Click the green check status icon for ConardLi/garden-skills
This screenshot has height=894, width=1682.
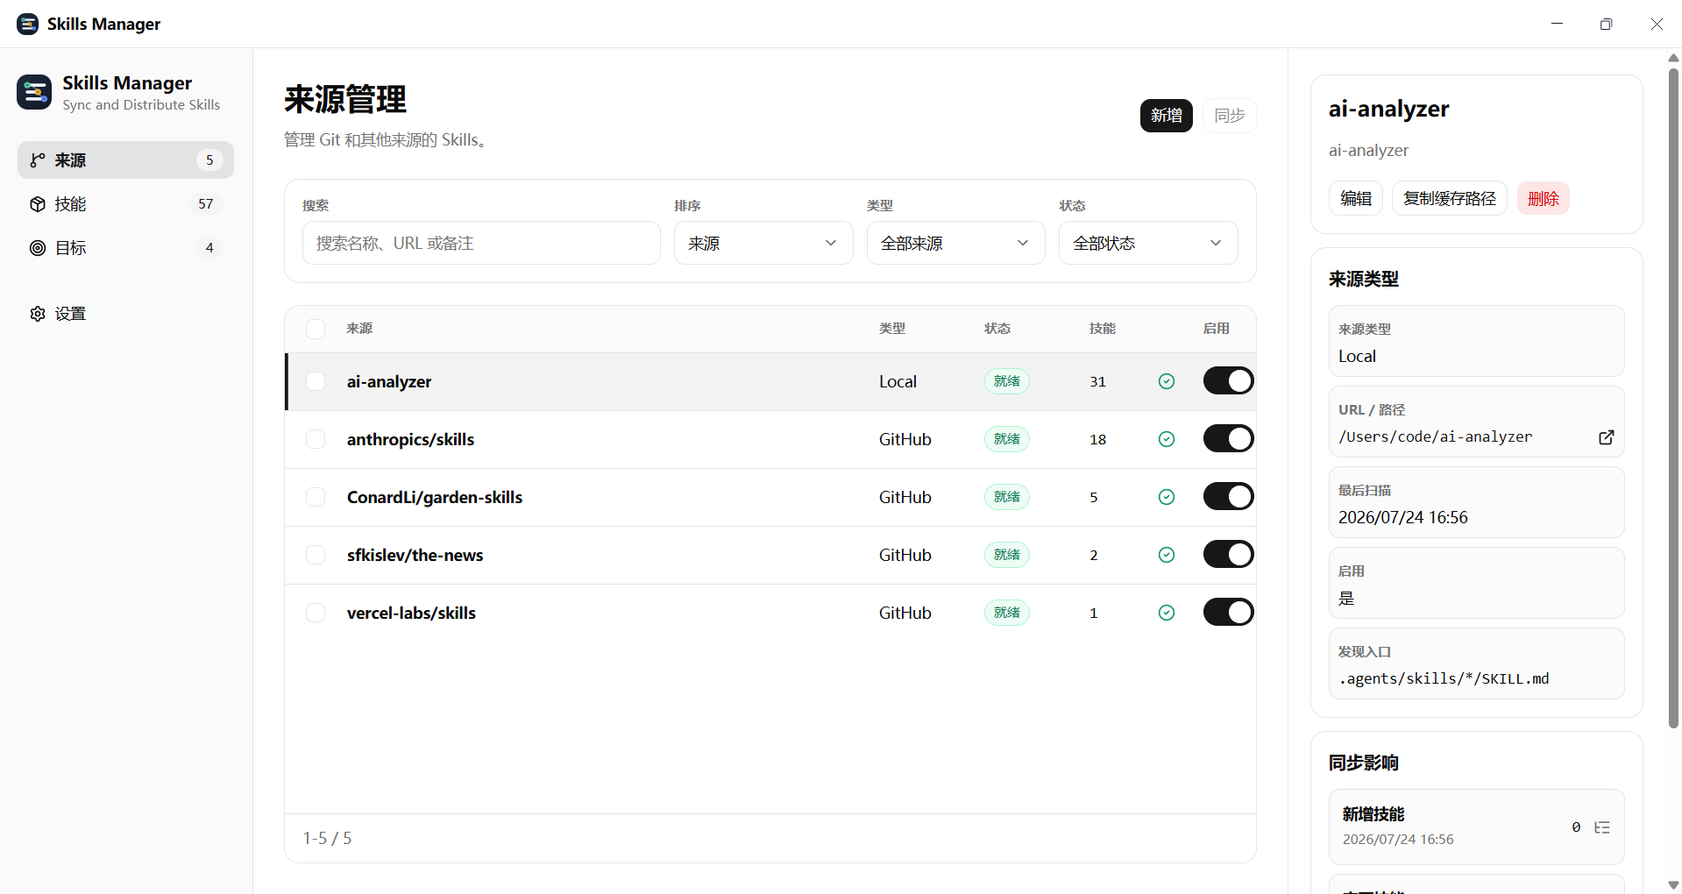pyautogui.click(x=1167, y=497)
